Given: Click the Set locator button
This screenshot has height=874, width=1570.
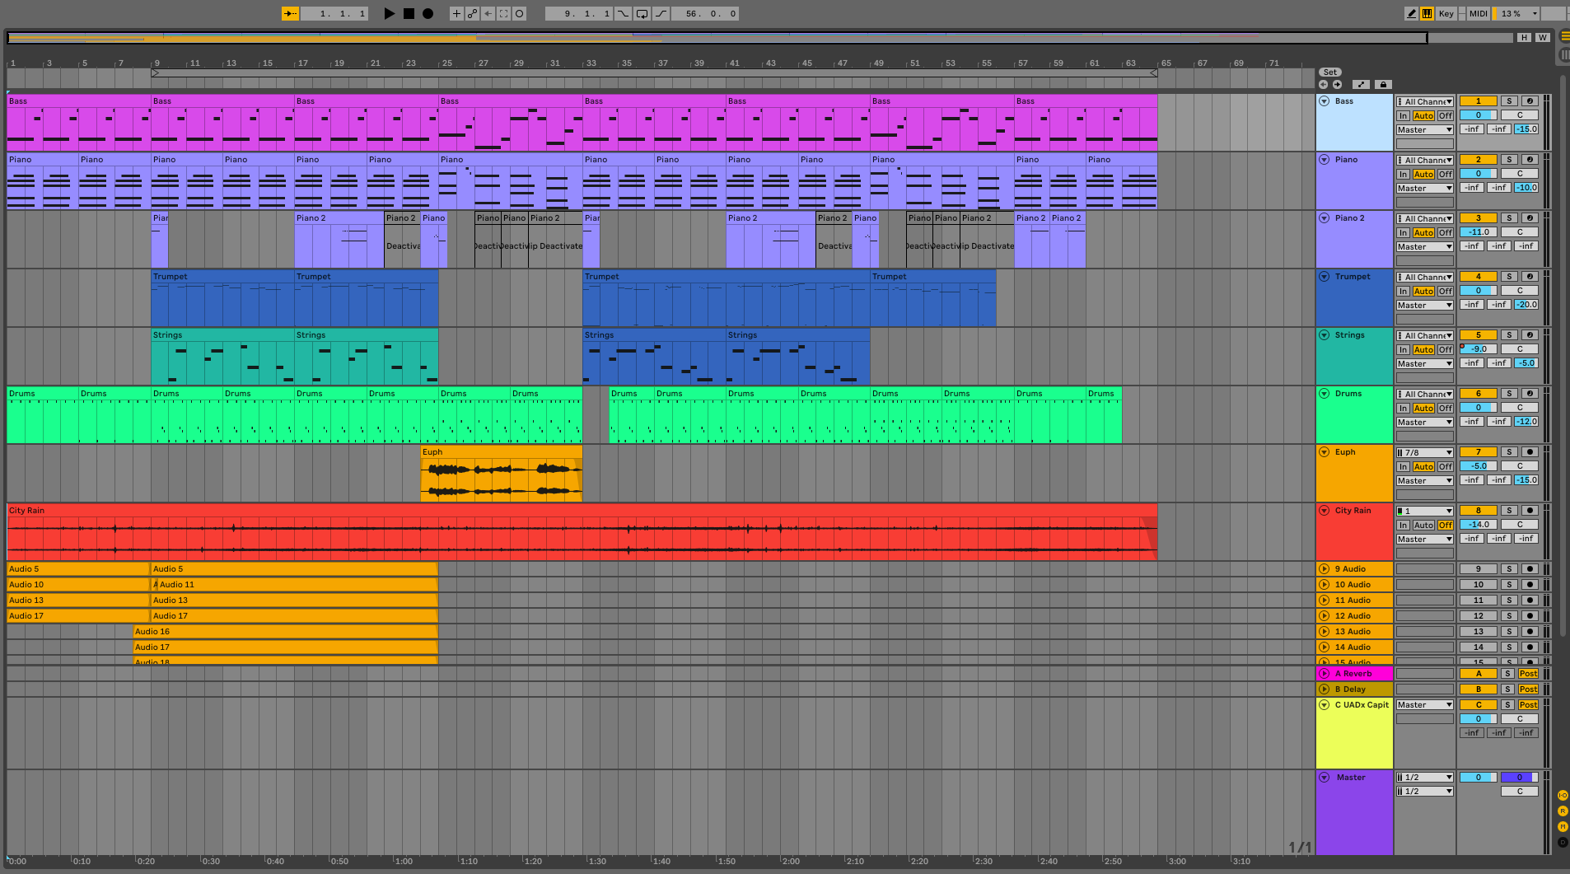Looking at the screenshot, I should 1329,72.
